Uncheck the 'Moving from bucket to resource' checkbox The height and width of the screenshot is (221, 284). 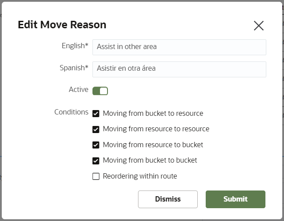tap(96, 114)
